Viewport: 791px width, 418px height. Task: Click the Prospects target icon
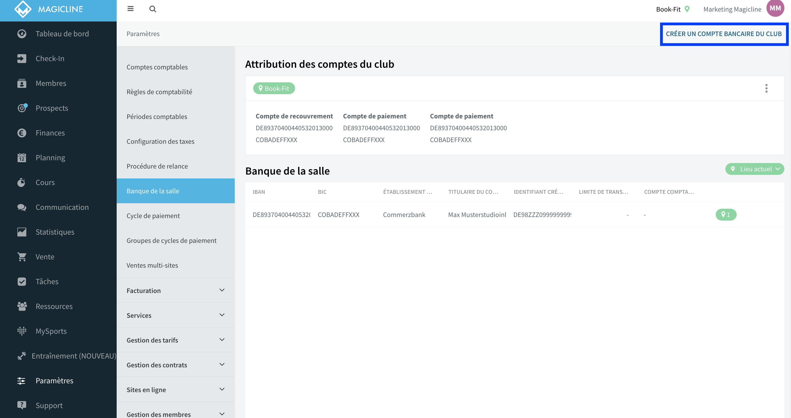pyautogui.click(x=22, y=108)
